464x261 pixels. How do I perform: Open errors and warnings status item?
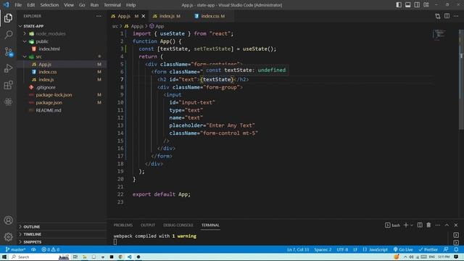[50, 249]
